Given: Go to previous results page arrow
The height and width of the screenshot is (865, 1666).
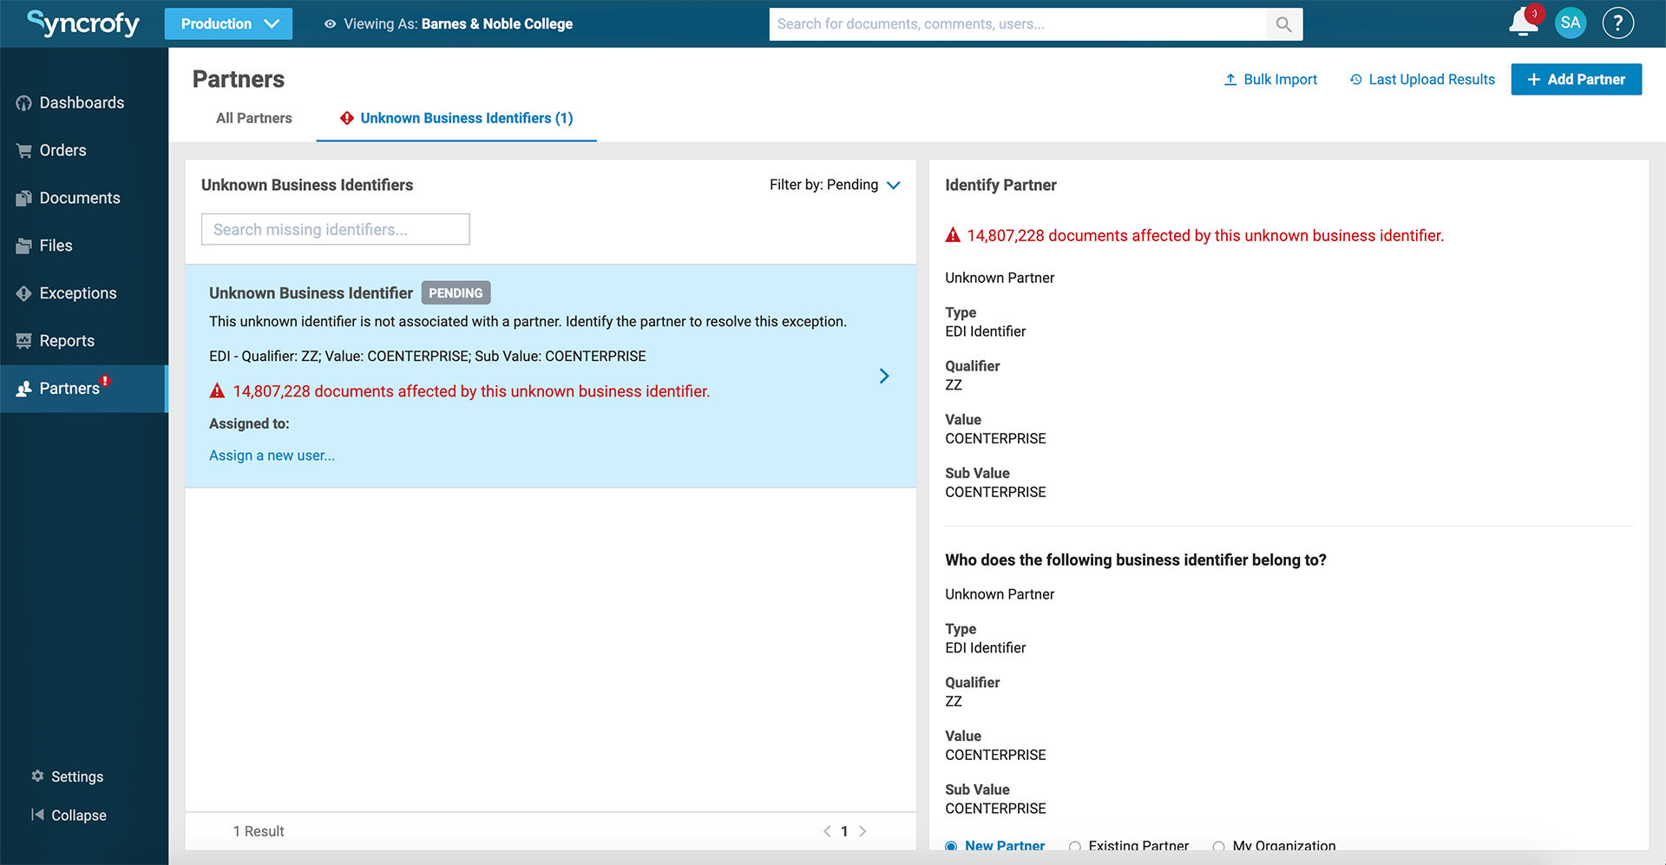Looking at the screenshot, I should pos(827,831).
